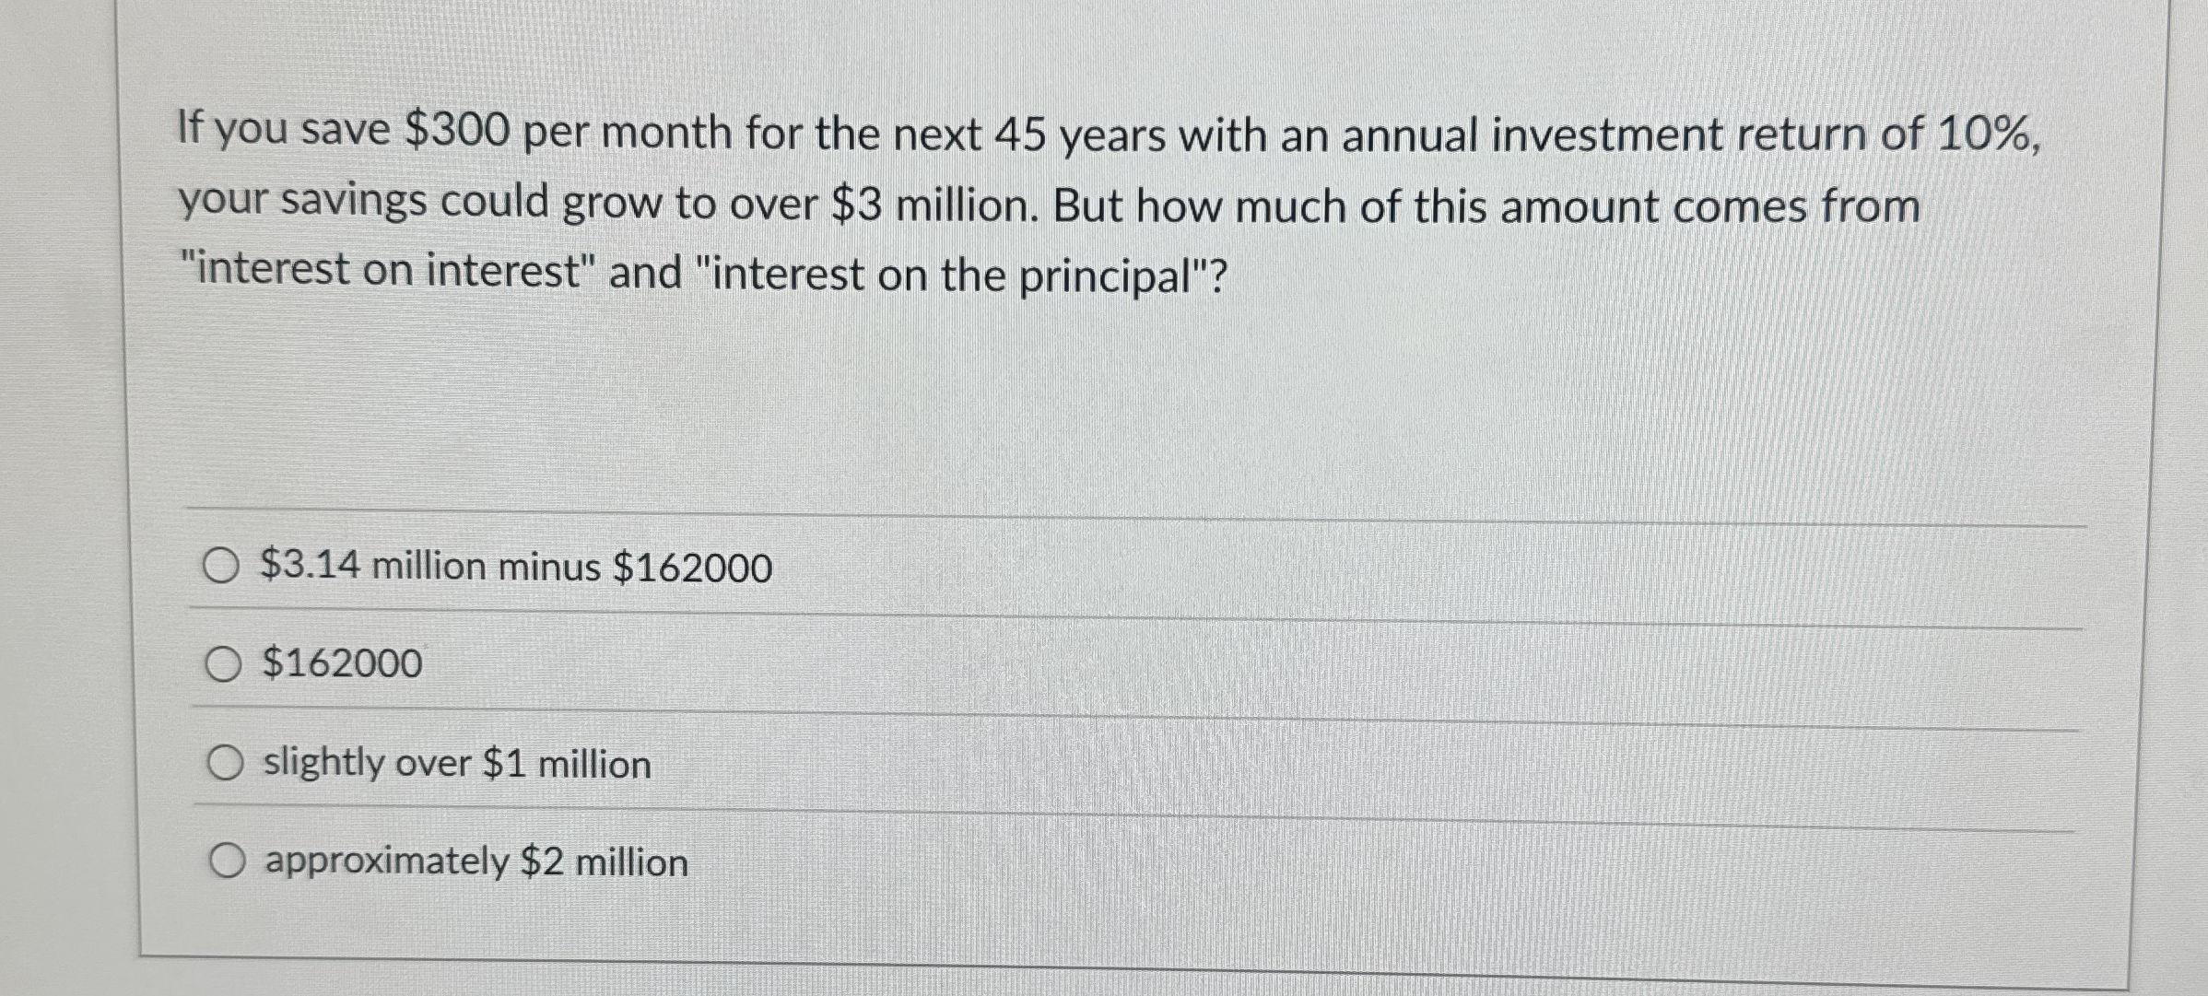Click the phrase "interest on interest" in question
2208x996 pixels.
coord(387,271)
